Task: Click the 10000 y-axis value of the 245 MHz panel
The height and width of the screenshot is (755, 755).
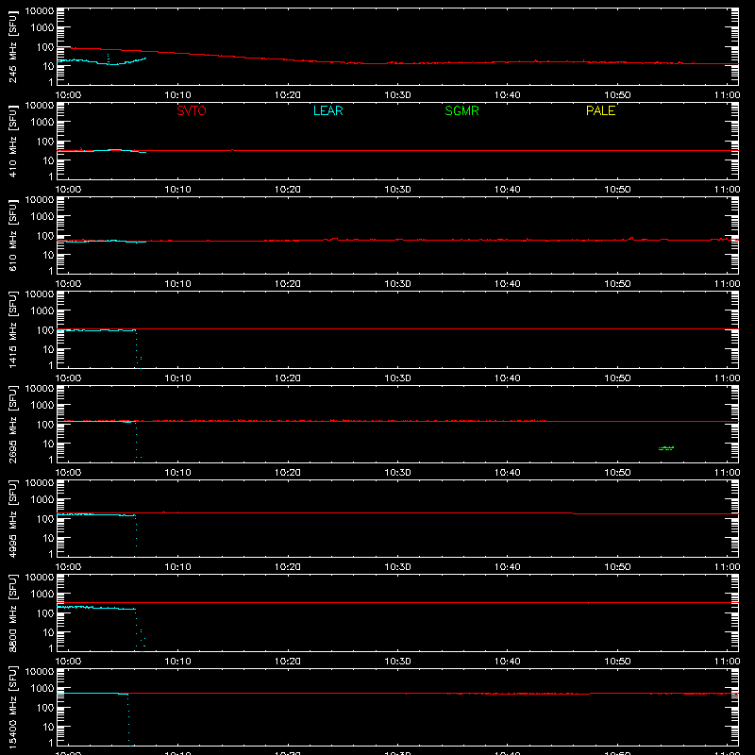Action: click(40, 10)
